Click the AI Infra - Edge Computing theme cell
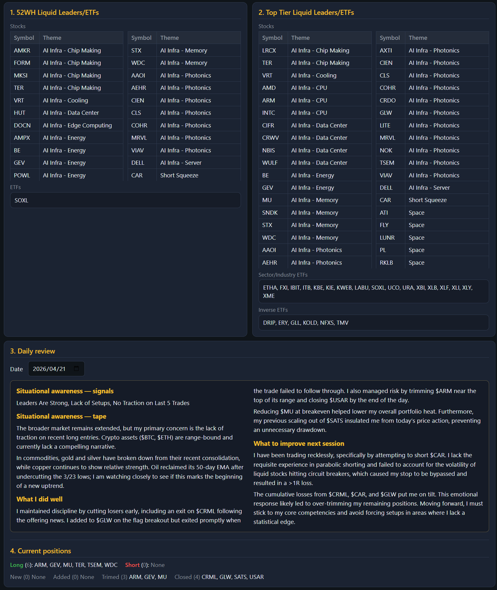This screenshot has width=497, height=590. coord(81,125)
